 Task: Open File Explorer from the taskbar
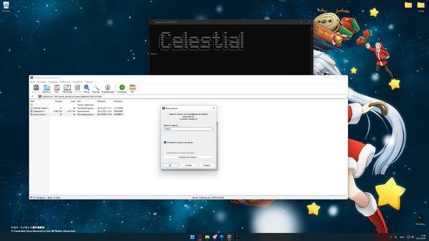tap(207, 237)
